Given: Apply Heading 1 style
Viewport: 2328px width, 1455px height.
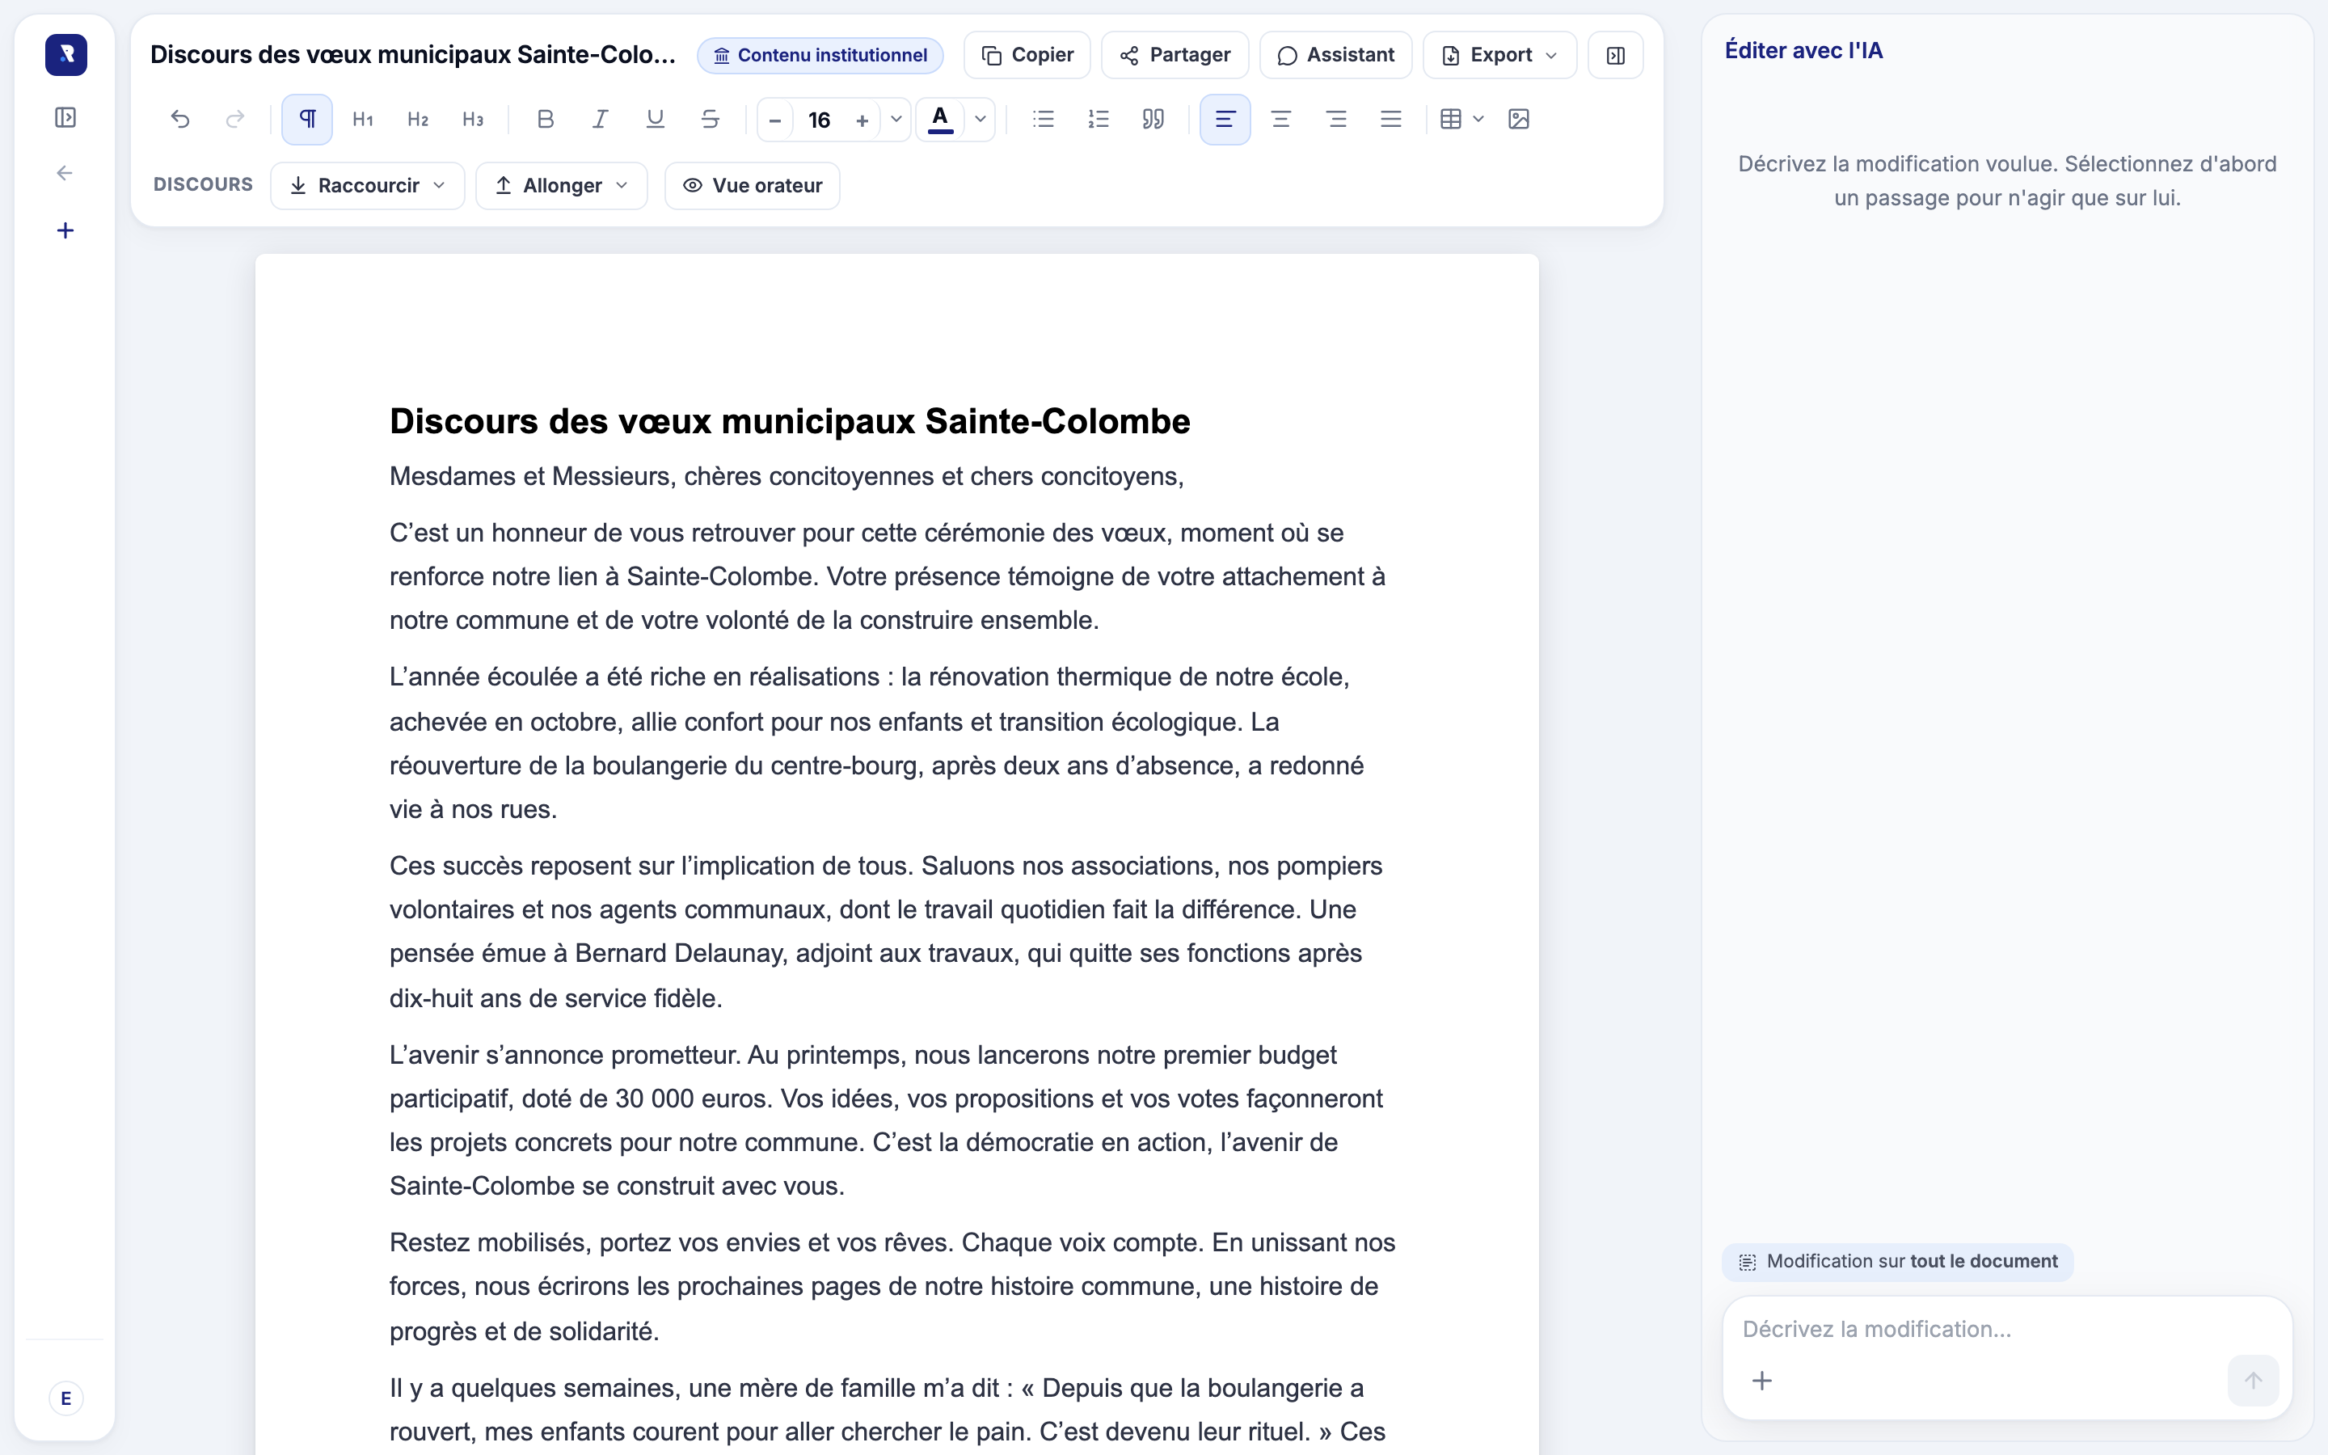Looking at the screenshot, I should coord(363,120).
